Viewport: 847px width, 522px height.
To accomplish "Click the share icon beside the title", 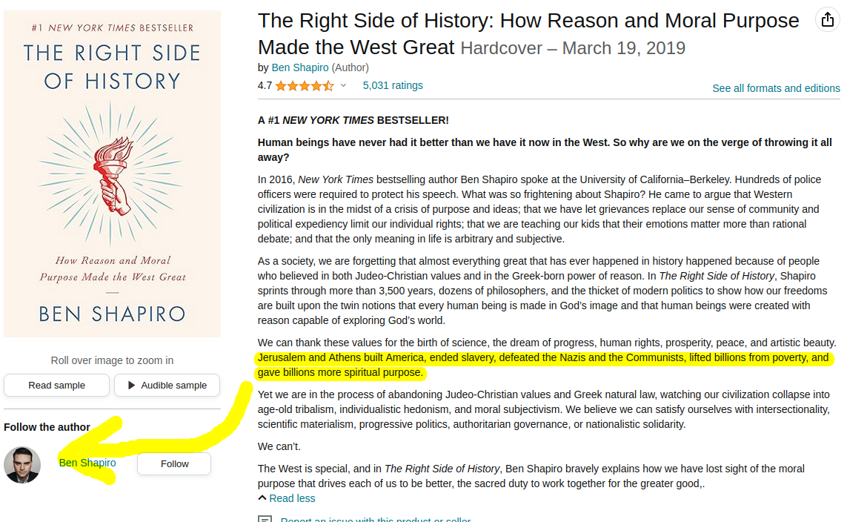I will pyautogui.click(x=827, y=20).
